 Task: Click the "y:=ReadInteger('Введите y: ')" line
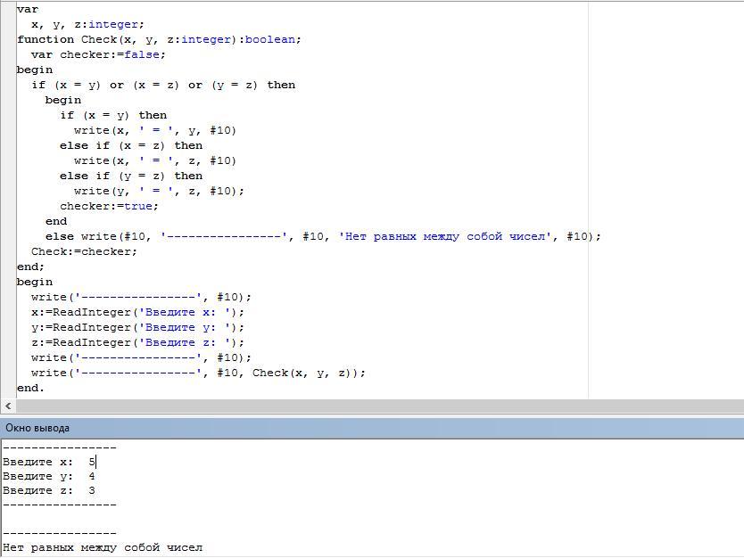pyautogui.click(x=137, y=328)
